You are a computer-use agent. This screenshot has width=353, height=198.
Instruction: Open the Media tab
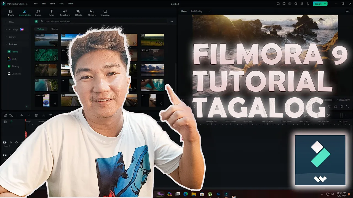coord(11,13)
